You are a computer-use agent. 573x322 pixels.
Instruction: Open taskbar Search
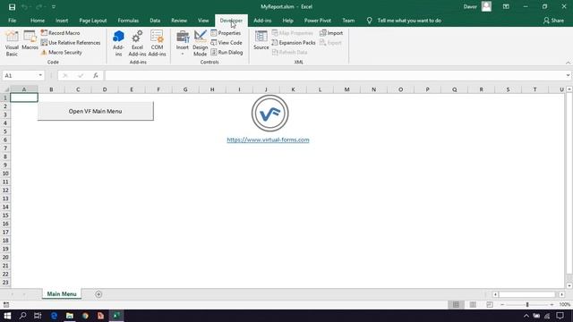coord(22,316)
